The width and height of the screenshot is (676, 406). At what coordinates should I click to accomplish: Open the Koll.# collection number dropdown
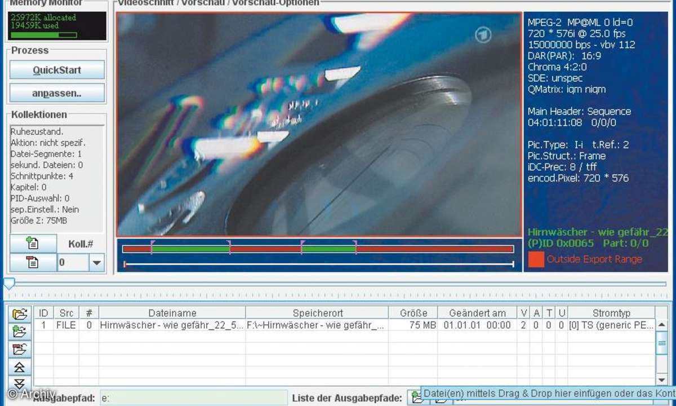(x=97, y=263)
